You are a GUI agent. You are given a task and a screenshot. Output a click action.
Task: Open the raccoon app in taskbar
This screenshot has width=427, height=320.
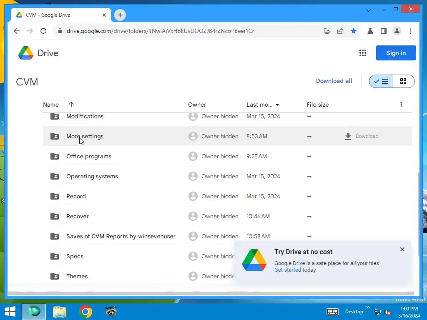point(111,311)
